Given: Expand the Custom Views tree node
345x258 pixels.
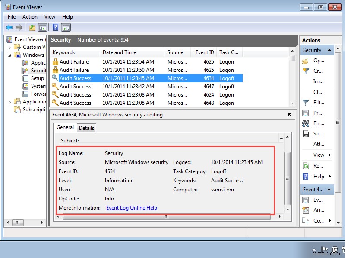Looking at the screenshot, I should [x=9, y=48].
